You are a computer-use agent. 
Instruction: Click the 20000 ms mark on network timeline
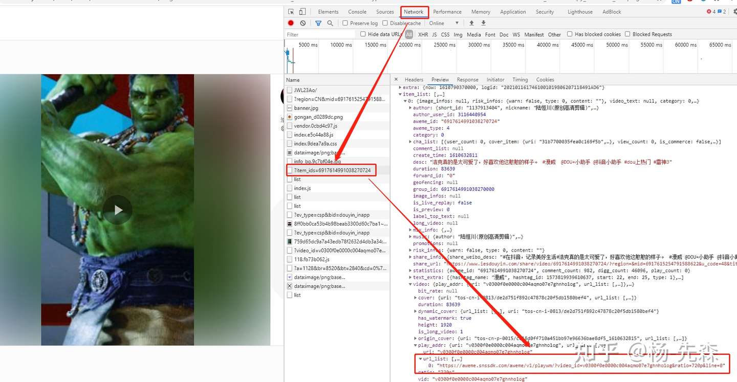(409, 45)
